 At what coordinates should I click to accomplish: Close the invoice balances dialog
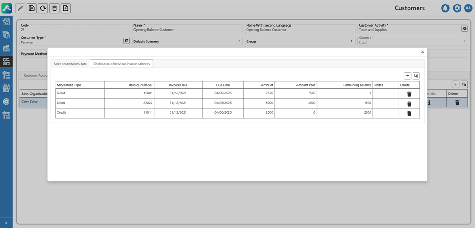423,52
